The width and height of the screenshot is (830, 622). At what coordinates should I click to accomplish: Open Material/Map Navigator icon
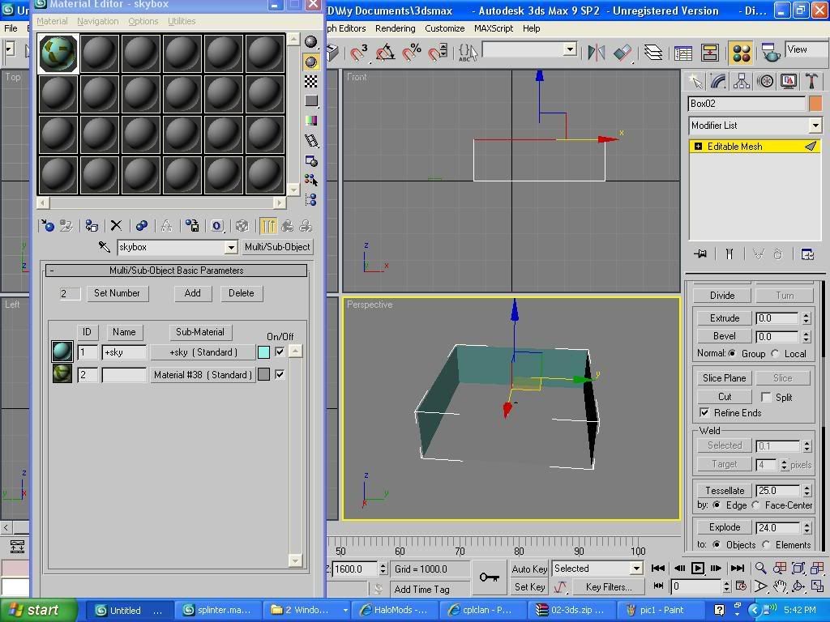pos(310,199)
